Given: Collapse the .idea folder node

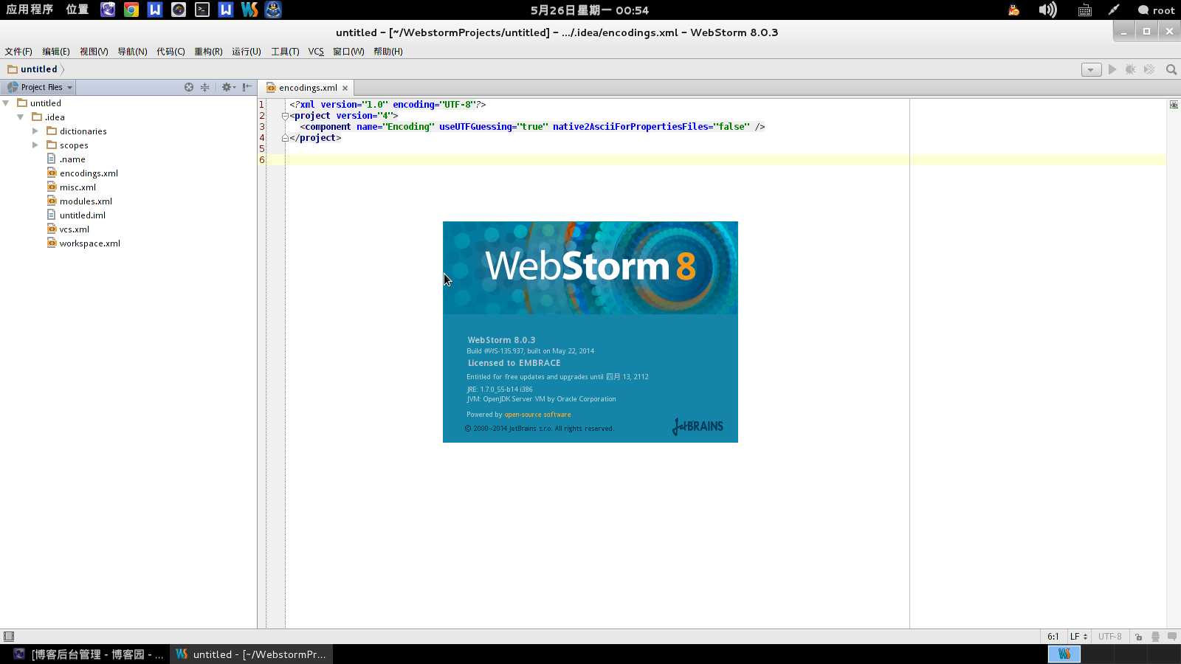Looking at the screenshot, I should pyautogui.click(x=21, y=117).
